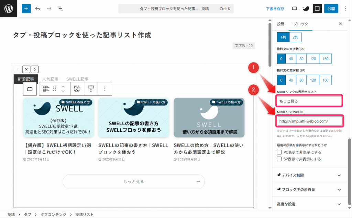Image resolution: width=352 pixels, height=218 pixels.
Task: Click the もっと見る button in post list
Action: [x=134, y=182]
